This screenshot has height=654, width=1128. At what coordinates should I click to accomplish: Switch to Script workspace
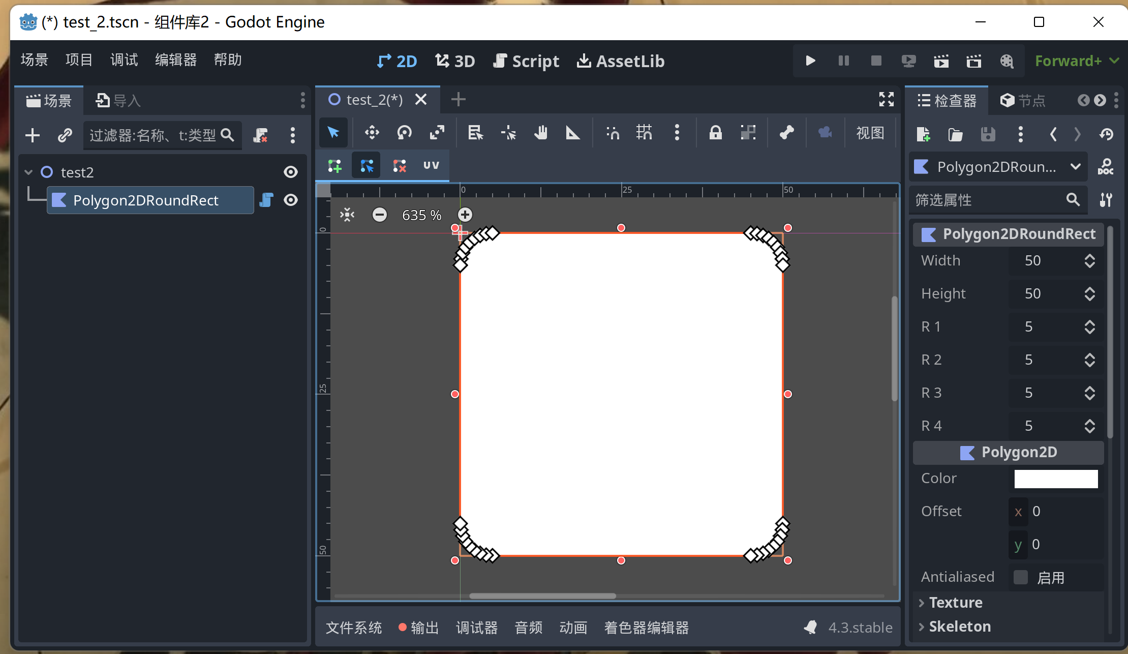526,62
